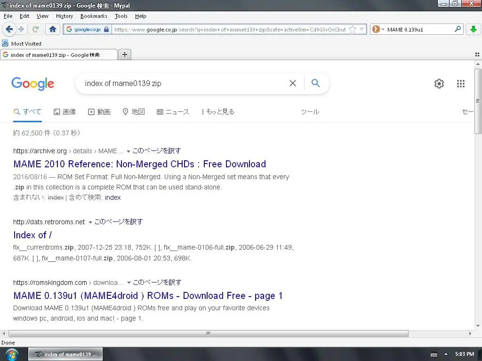Screen dimensions: 482x361
Task: Switch to the 動画 videos tab
Action: 99,112
